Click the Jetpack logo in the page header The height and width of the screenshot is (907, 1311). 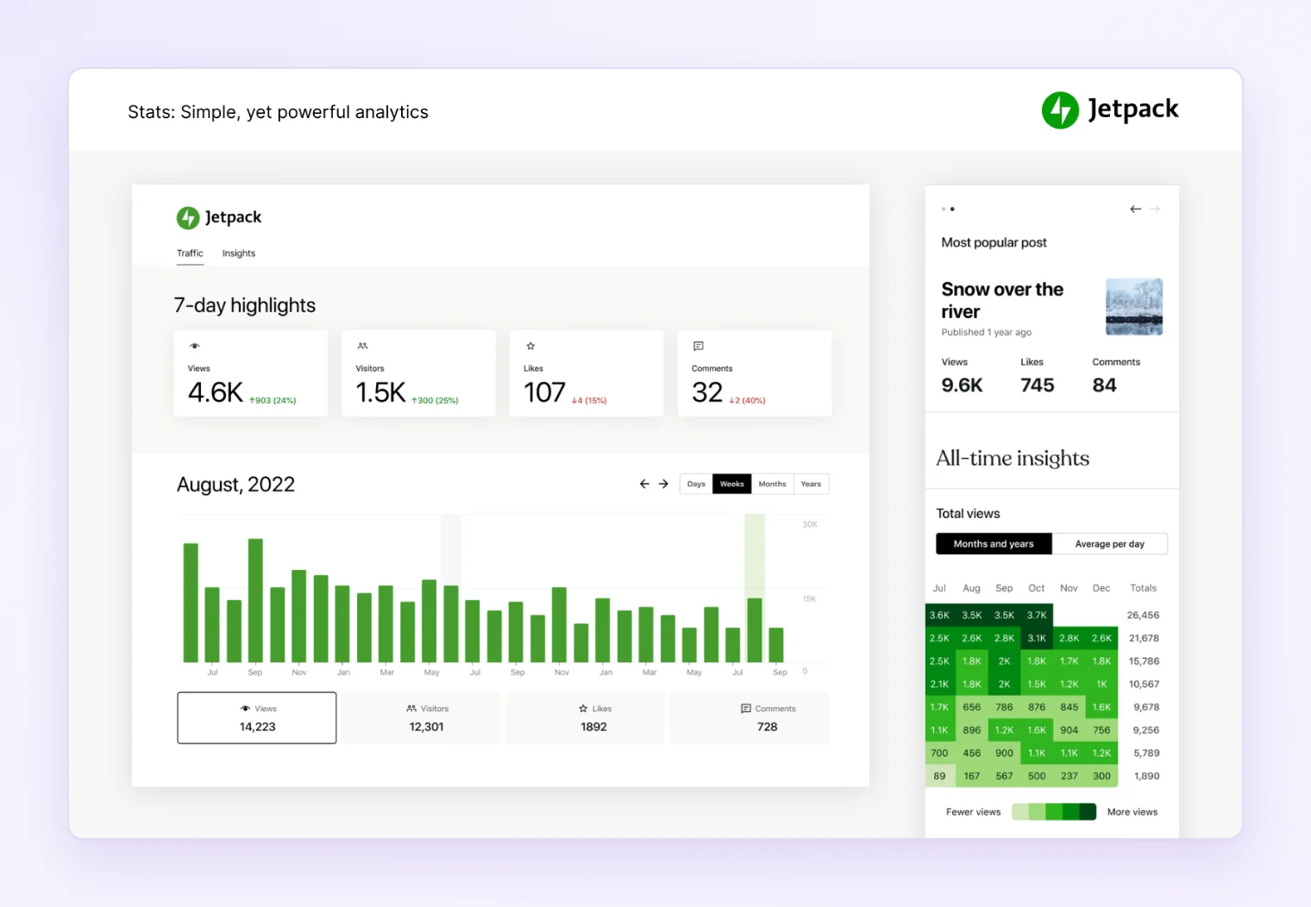point(1110,109)
